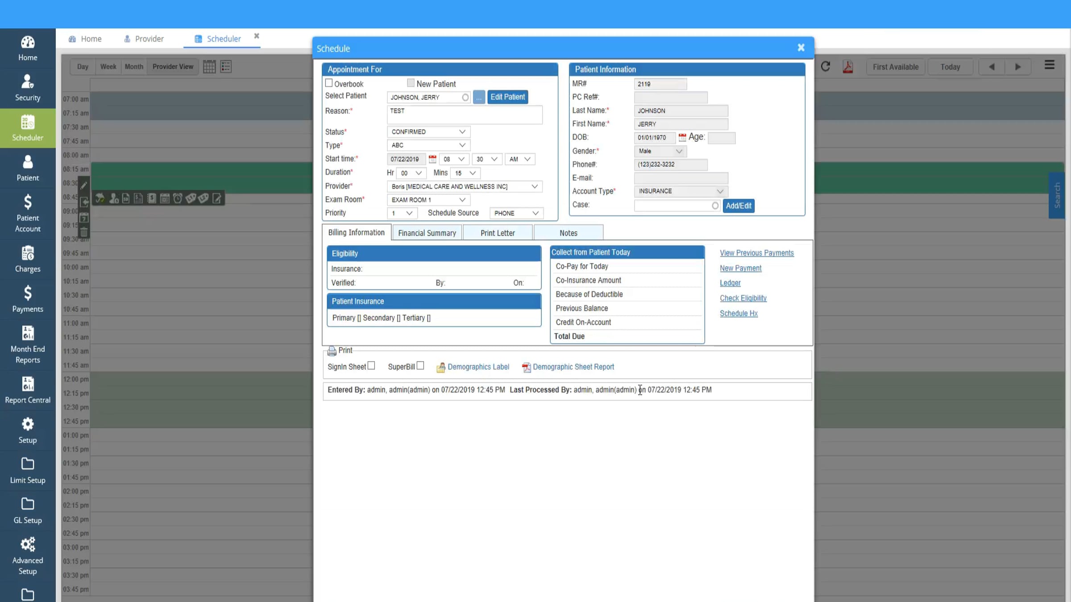Open the Patient section in the sidebar
1071x602 pixels.
coord(28,168)
